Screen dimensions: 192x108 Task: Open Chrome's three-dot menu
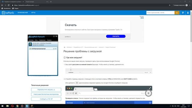190,5
